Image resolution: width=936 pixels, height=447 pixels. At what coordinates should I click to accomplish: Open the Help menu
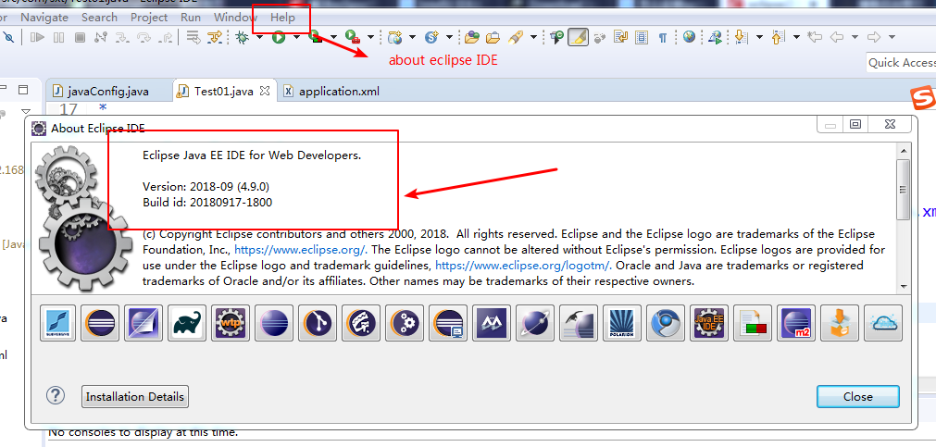click(x=282, y=18)
